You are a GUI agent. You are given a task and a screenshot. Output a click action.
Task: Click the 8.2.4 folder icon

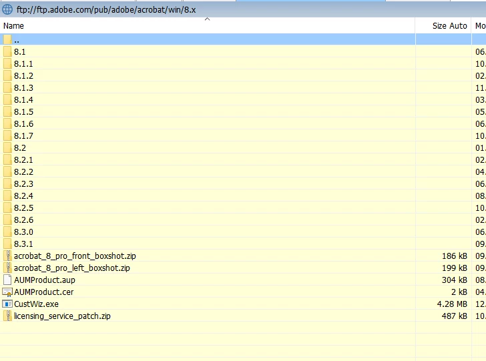[x=7, y=196]
